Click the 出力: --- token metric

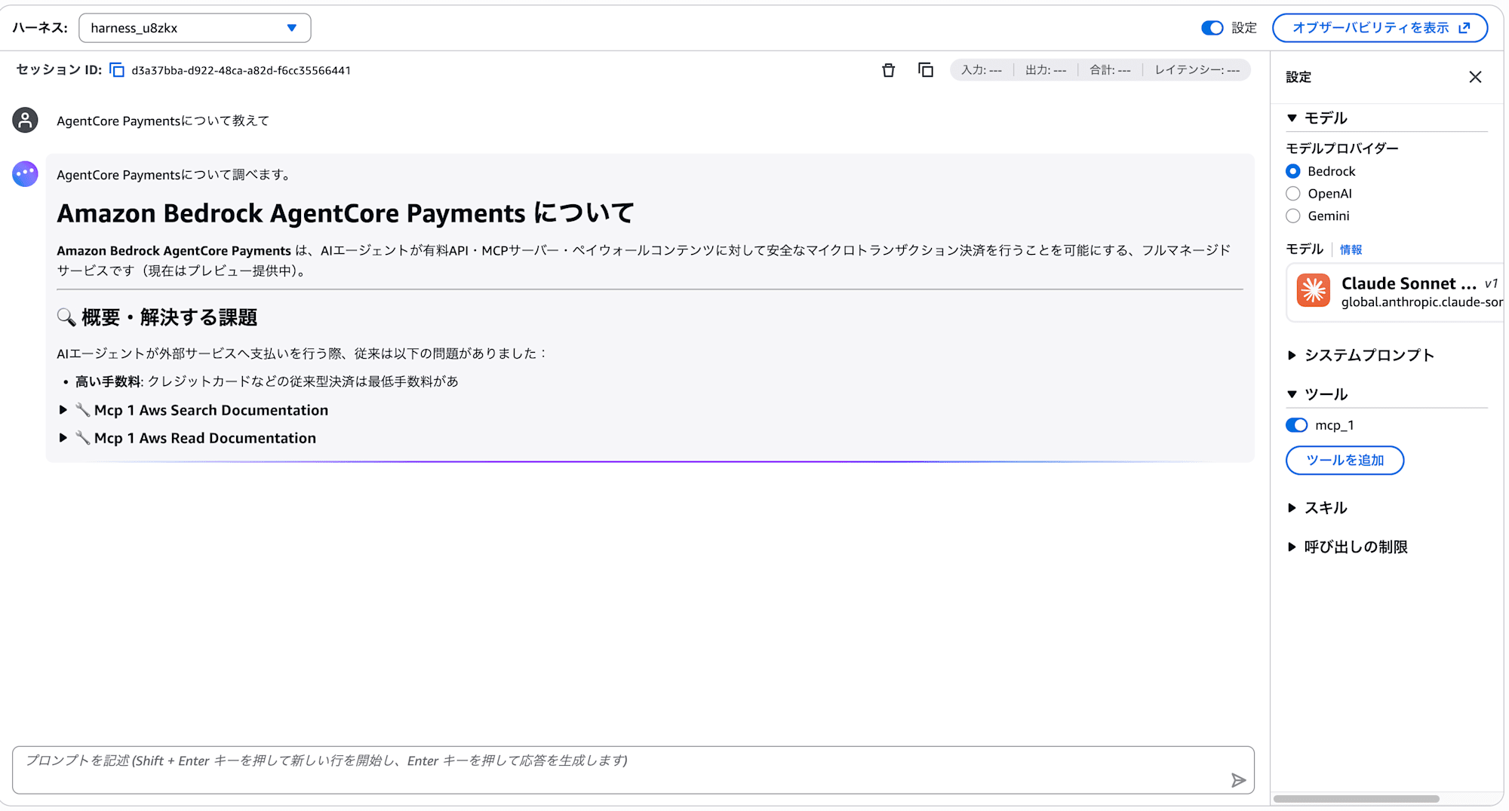1046,70
